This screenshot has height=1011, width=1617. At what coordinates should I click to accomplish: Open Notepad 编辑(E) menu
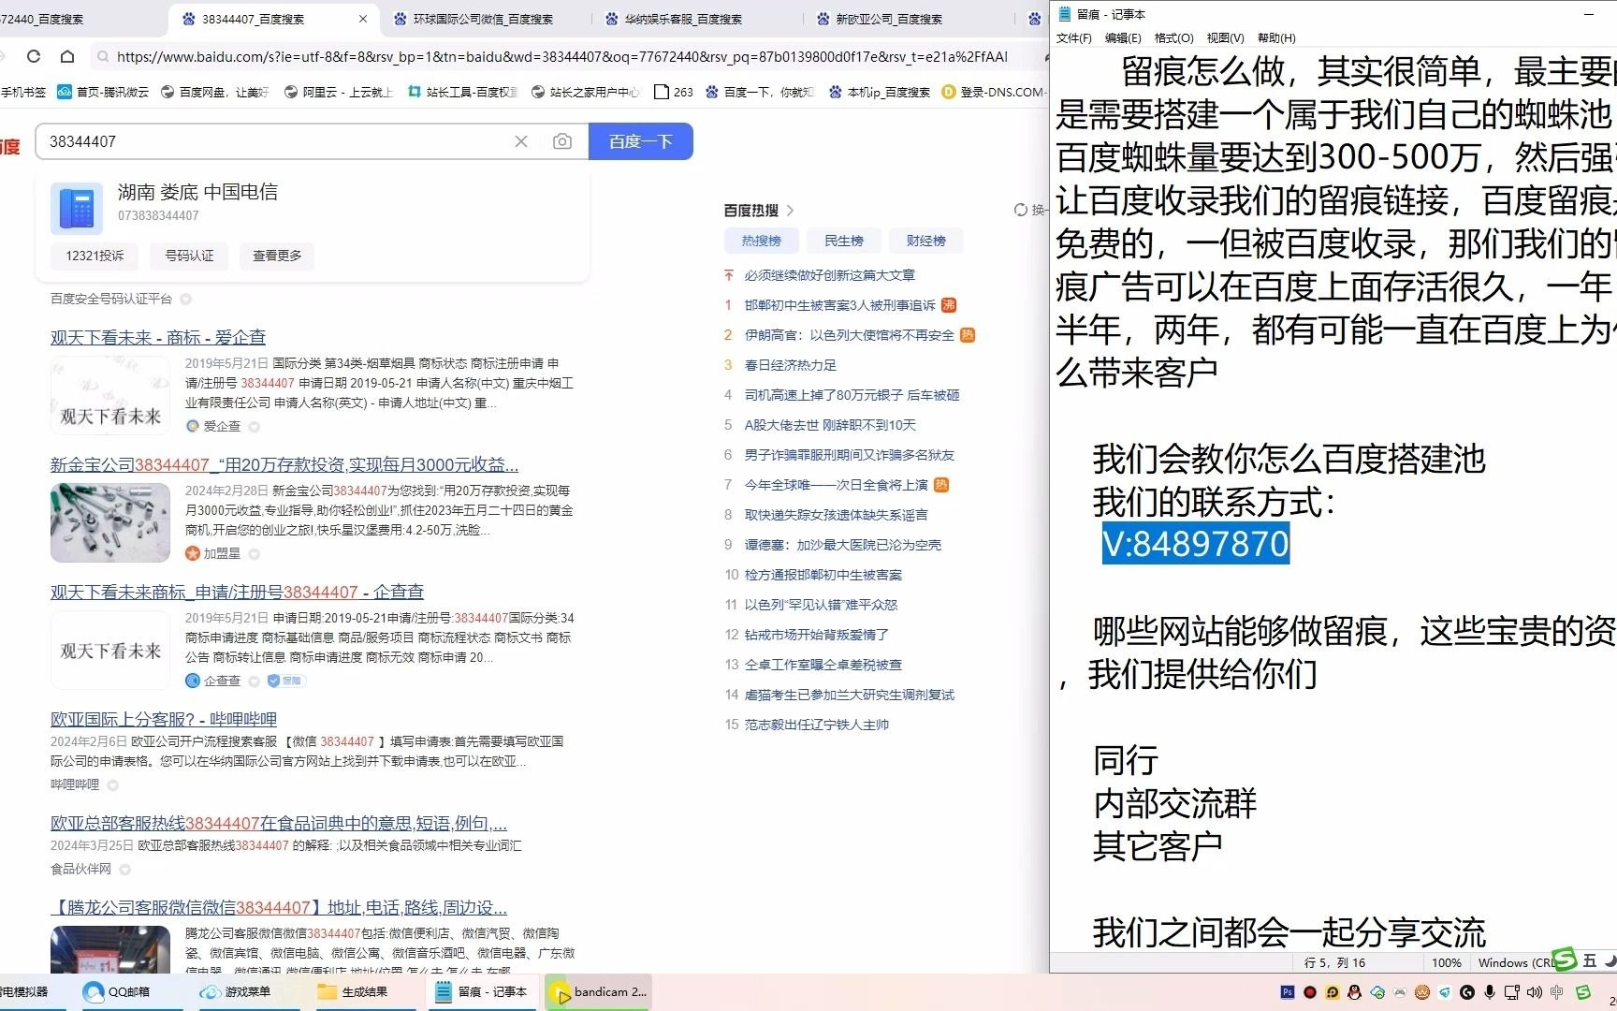click(x=1123, y=38)
